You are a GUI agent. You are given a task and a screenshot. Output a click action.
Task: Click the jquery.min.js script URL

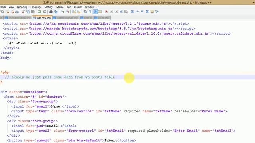point(98,24)
